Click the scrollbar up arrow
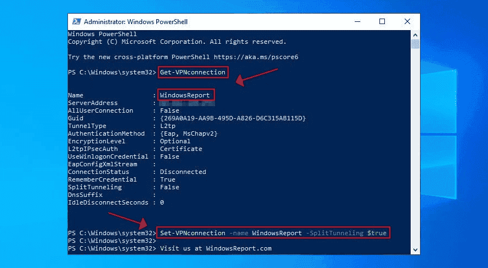 point(415,35)
